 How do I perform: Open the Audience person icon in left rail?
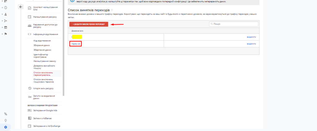click(6, 14)
